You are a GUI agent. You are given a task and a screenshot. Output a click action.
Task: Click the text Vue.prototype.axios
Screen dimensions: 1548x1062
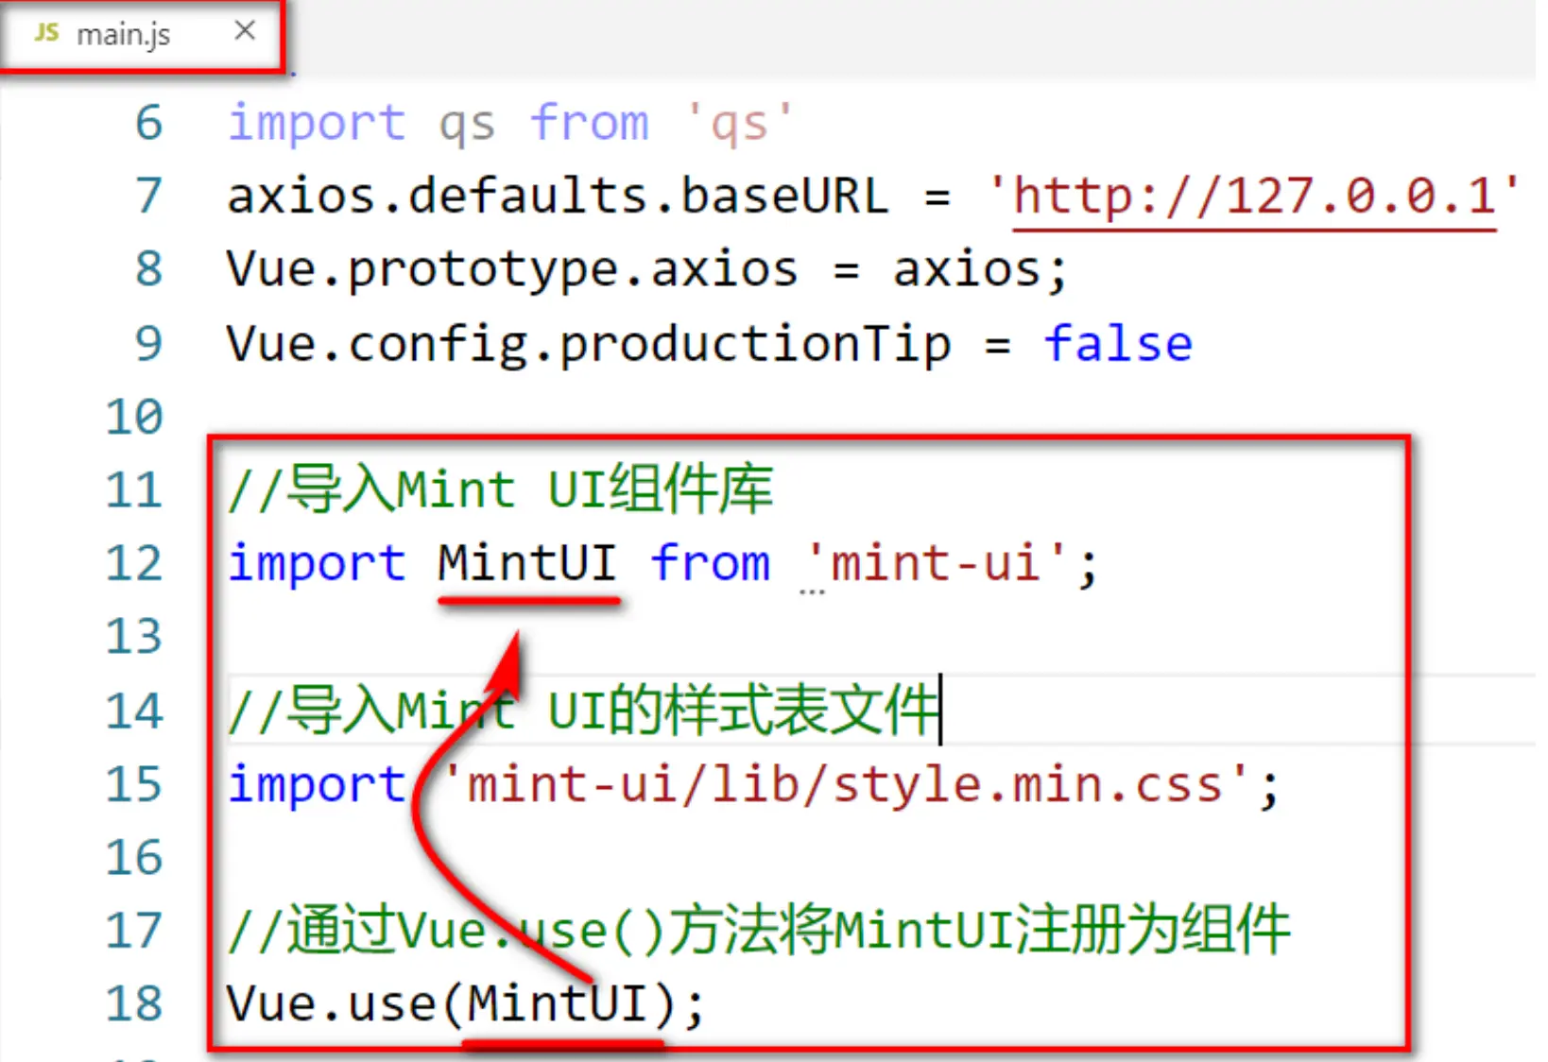(x=512, y=271)
